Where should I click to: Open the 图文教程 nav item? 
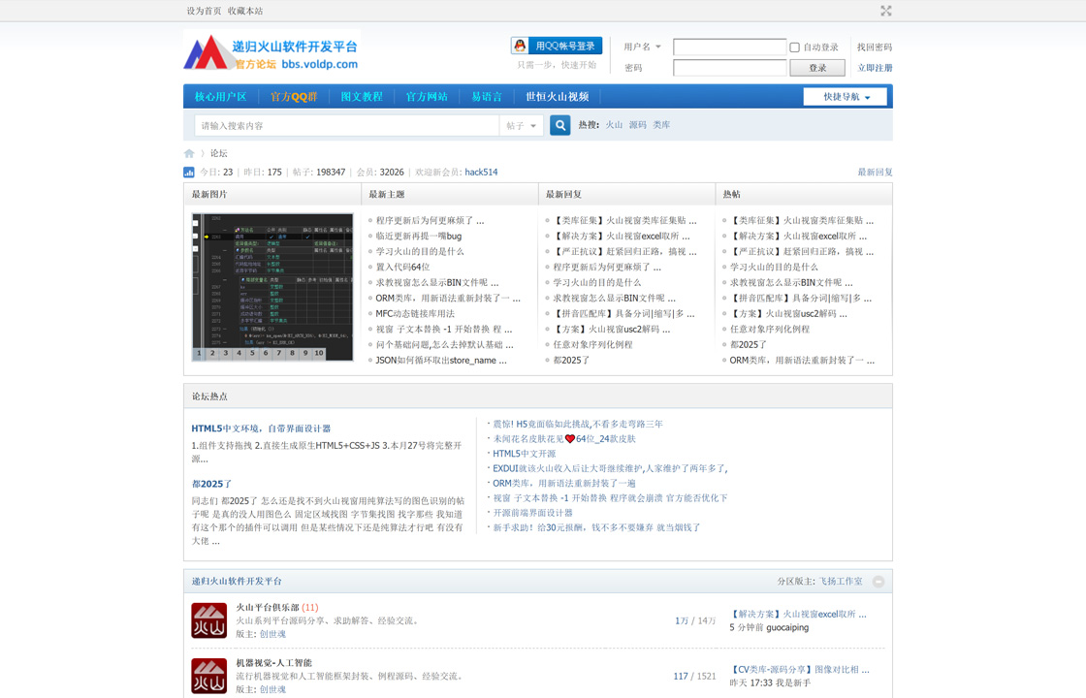362,97
